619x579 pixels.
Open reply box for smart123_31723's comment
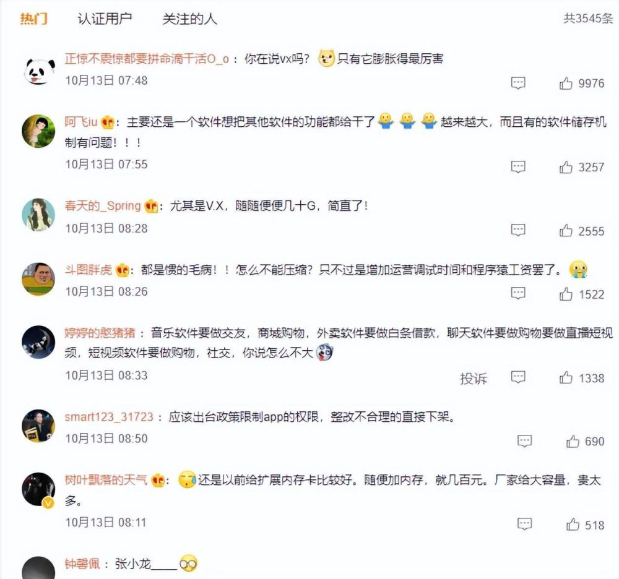coord(524,441)
